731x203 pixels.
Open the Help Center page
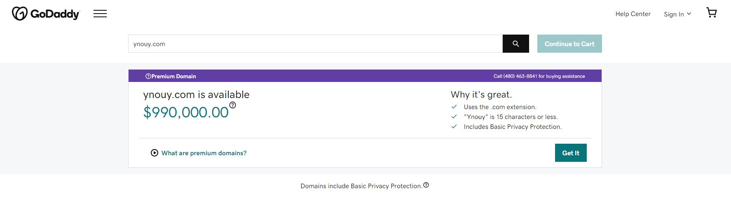(633, 14)
